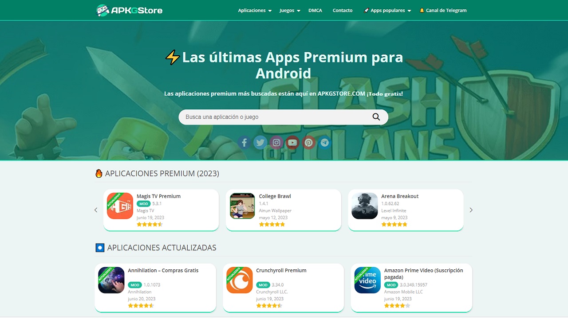Click the Annihilation star rating

click(x=141, y=305)
